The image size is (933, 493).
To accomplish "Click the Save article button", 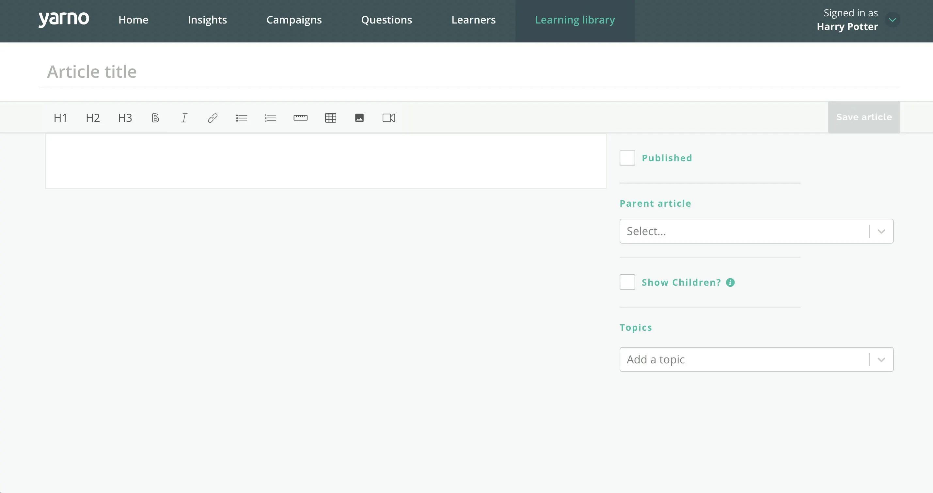I will (864, 117).
